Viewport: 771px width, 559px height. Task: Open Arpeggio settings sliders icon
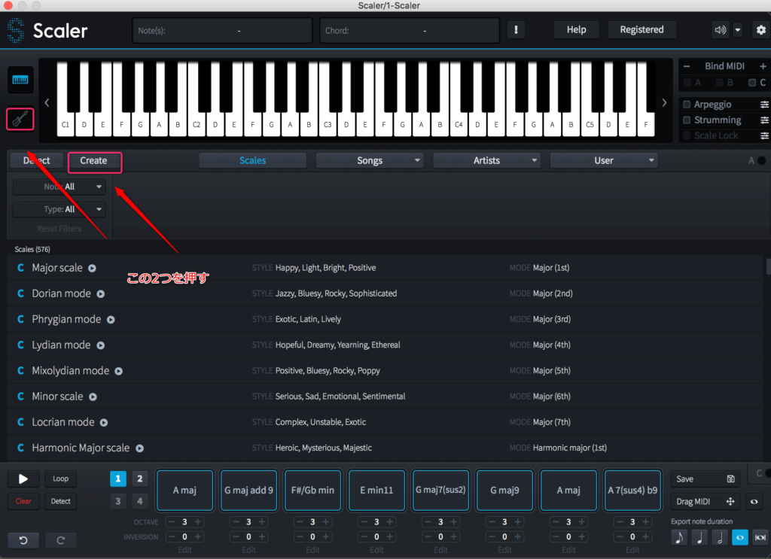pyautogui.click(x=764, y=105)
